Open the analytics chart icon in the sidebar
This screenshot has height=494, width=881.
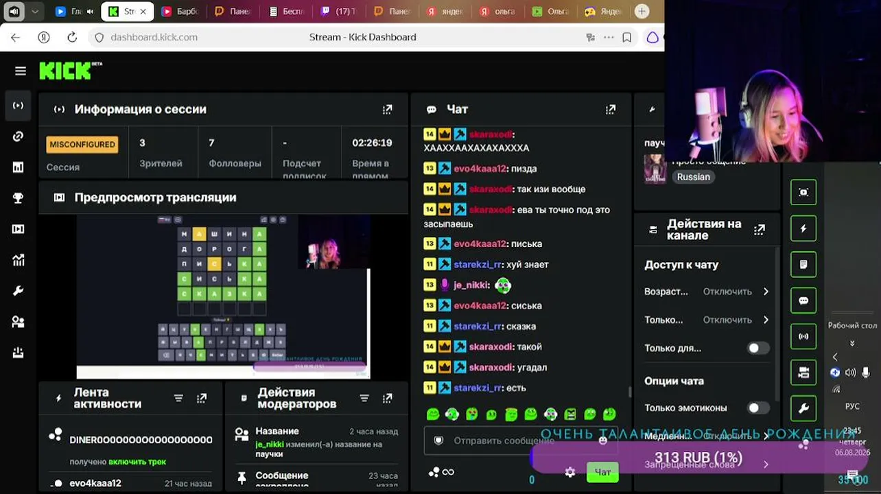tap(19, 260)
